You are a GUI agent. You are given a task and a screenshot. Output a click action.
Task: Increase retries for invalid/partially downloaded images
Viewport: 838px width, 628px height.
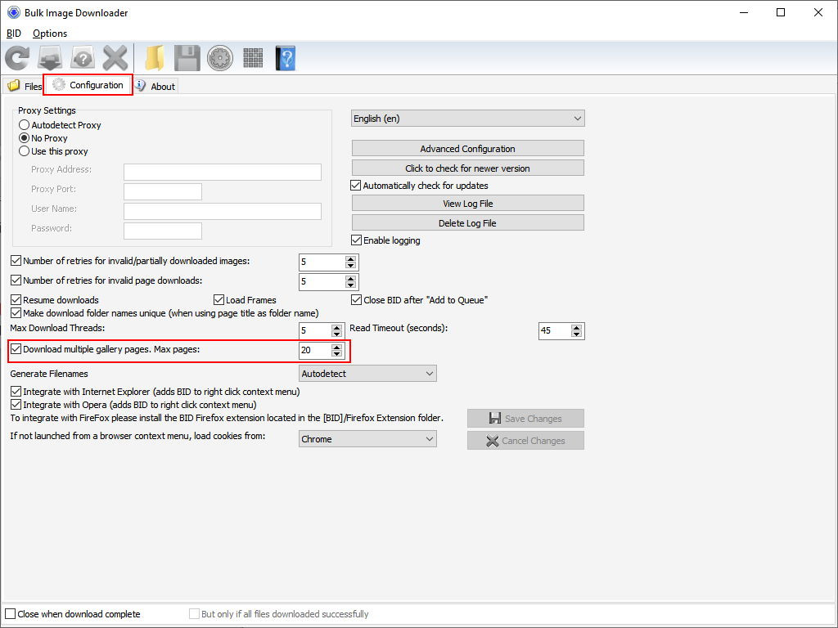tap(350, 259)
